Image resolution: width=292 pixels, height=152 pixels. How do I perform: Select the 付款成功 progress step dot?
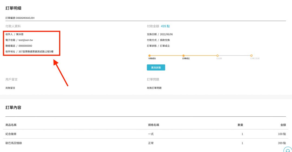tap(150, 56)
